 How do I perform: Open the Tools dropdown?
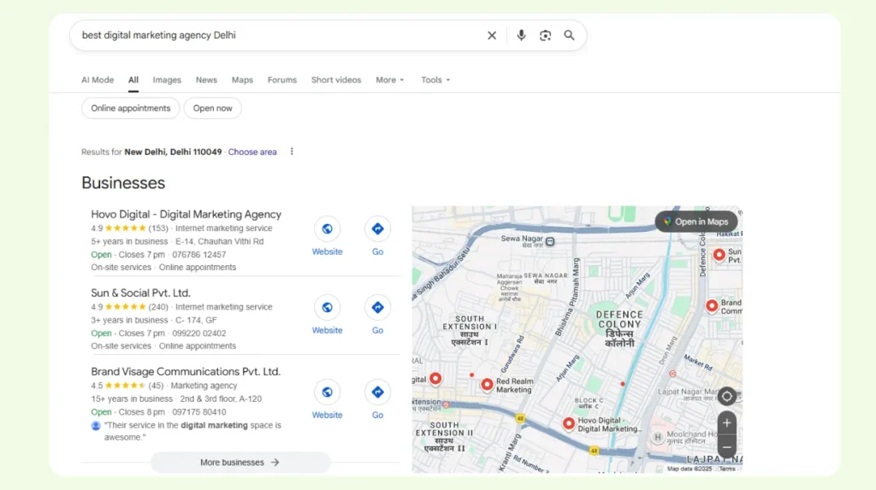[x=435, y=80]
